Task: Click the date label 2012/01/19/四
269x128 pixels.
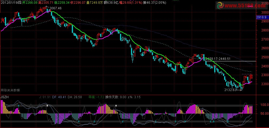Action: 11,3
